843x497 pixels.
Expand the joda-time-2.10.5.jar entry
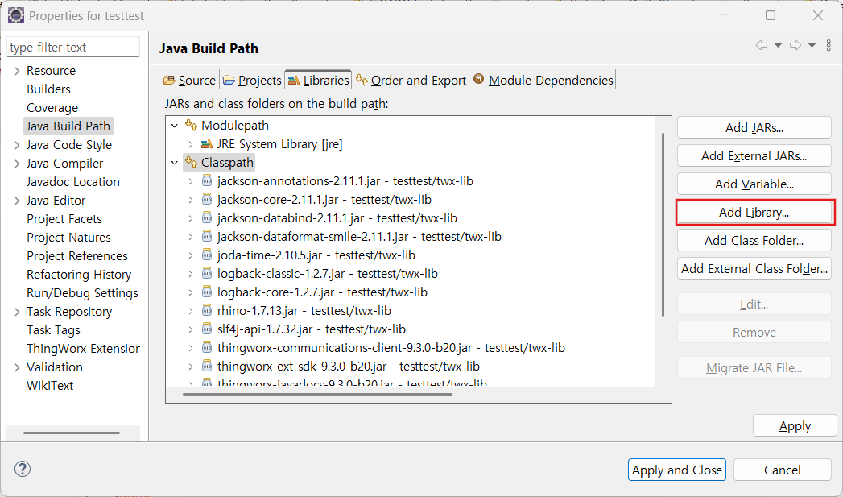191,255
